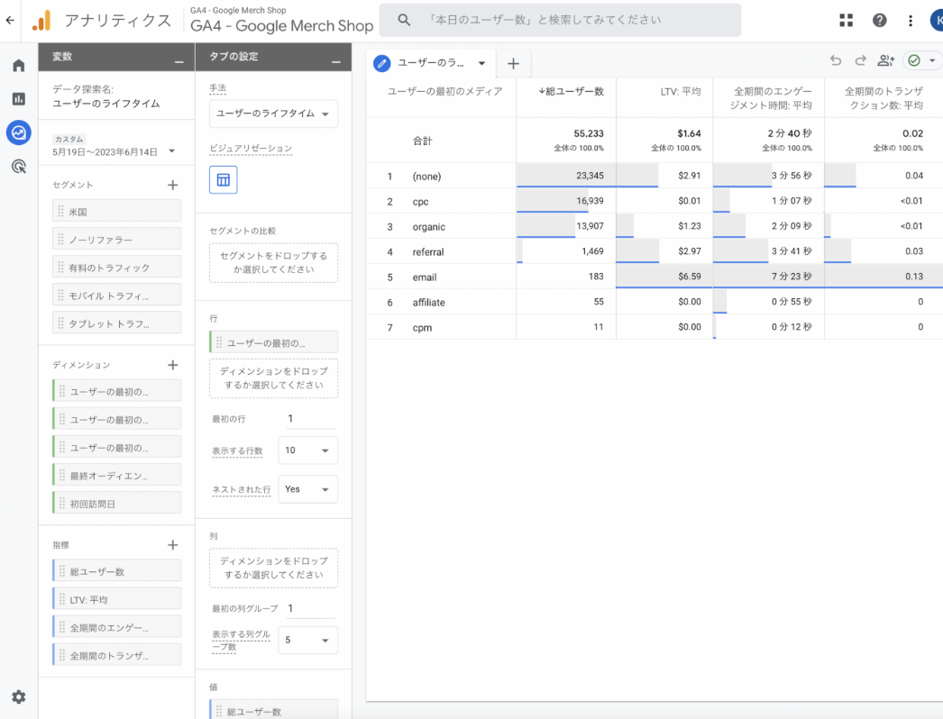Select the 全期間のトランザ... metric chip

116,655
